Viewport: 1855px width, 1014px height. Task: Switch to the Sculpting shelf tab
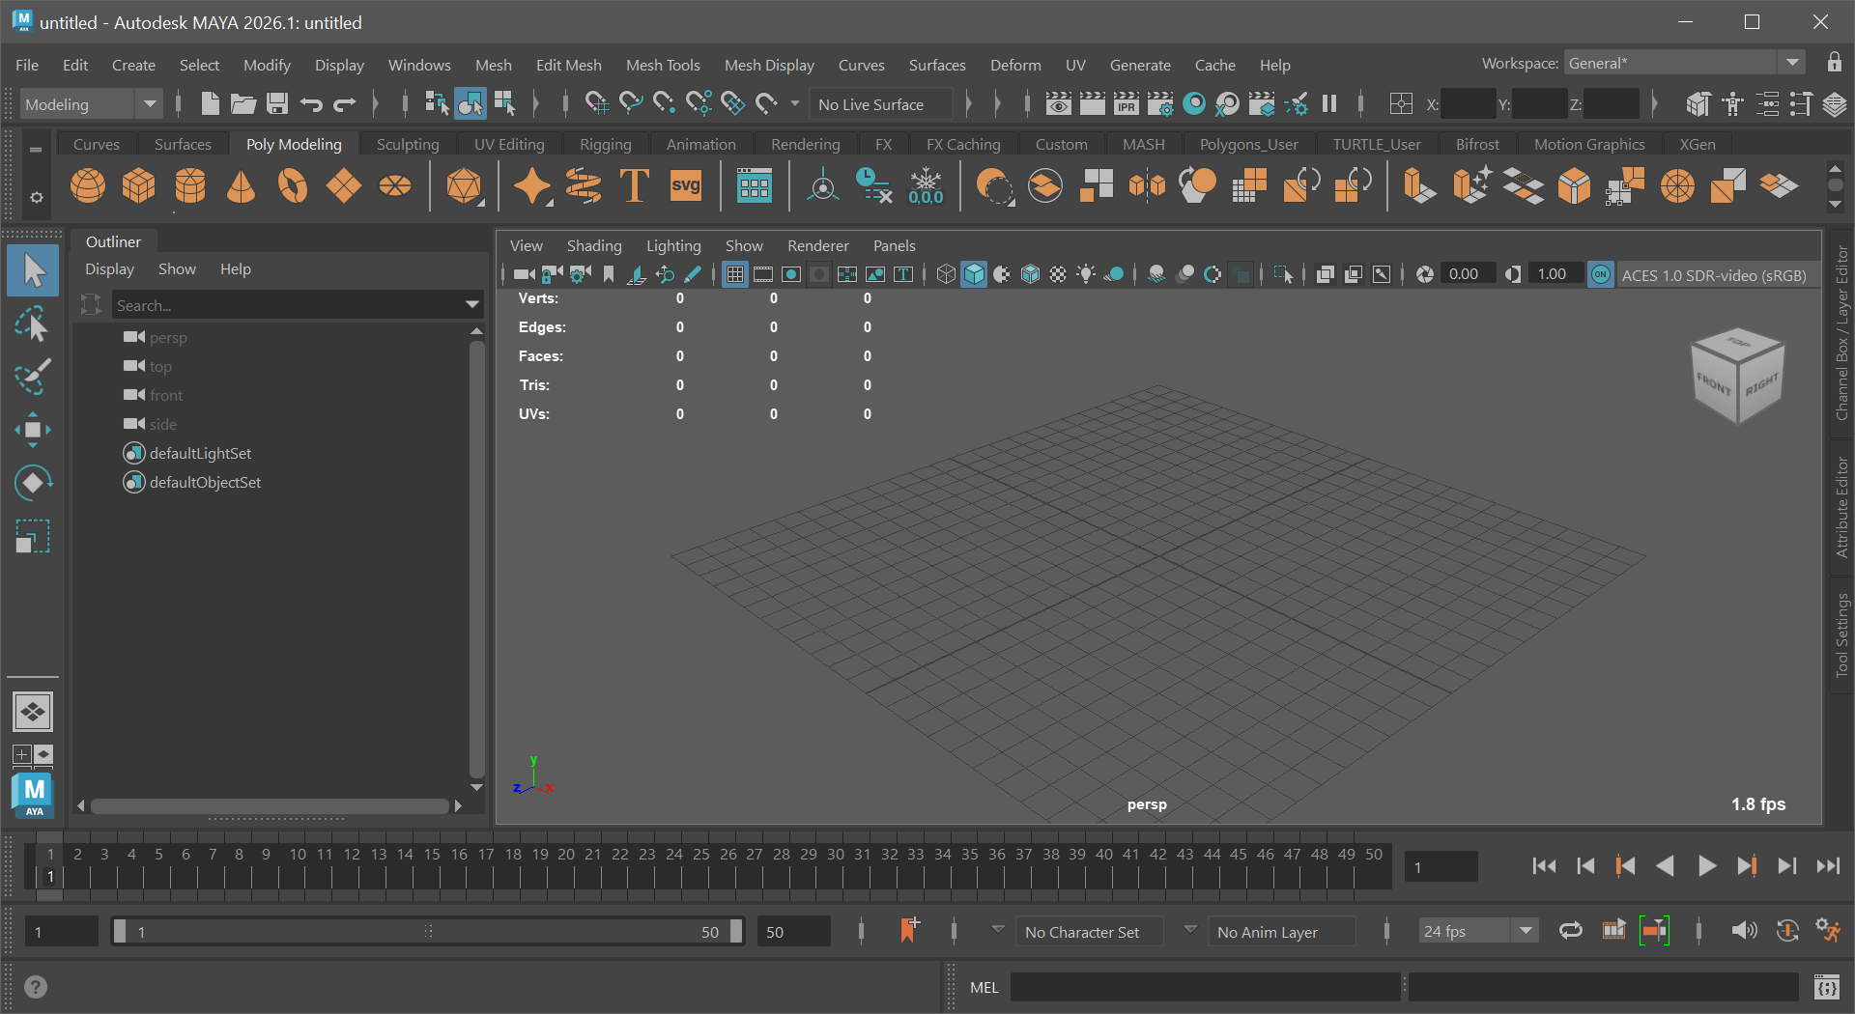pyautogui.click(x=407, y=144)
